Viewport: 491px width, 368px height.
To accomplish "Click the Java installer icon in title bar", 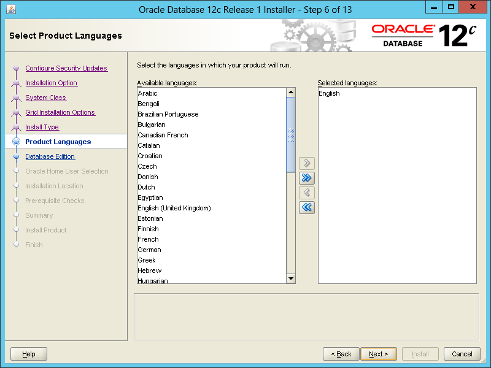I will [x=11, y=9].
